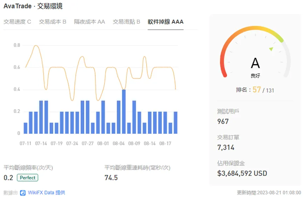This screenshot has width=303, height=199.
Task: Click the 74.5 reconnect time value
Action: coord(111,178)
